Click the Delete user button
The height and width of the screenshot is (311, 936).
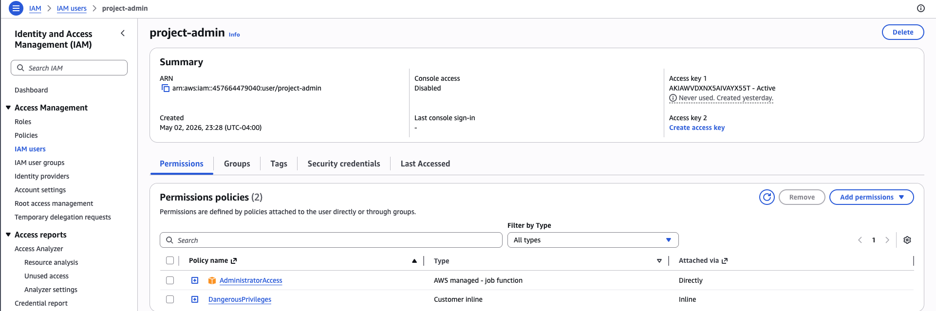point(903,32)
